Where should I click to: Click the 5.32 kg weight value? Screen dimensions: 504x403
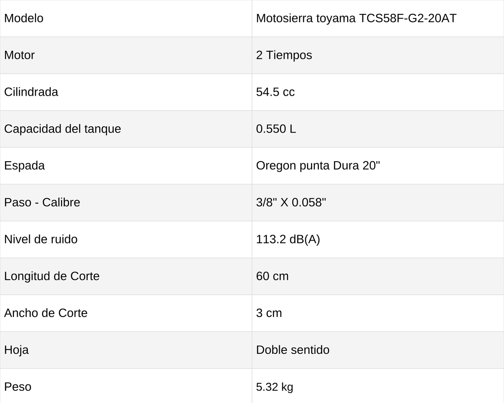275,387
